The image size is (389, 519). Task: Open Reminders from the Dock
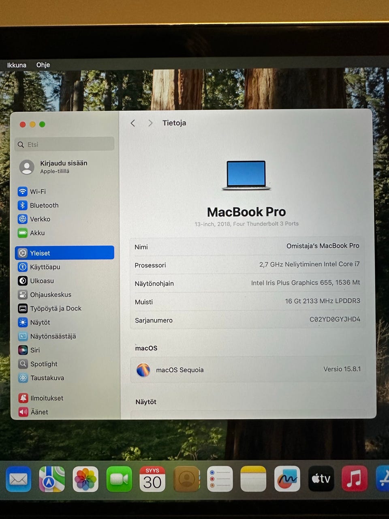220,479
